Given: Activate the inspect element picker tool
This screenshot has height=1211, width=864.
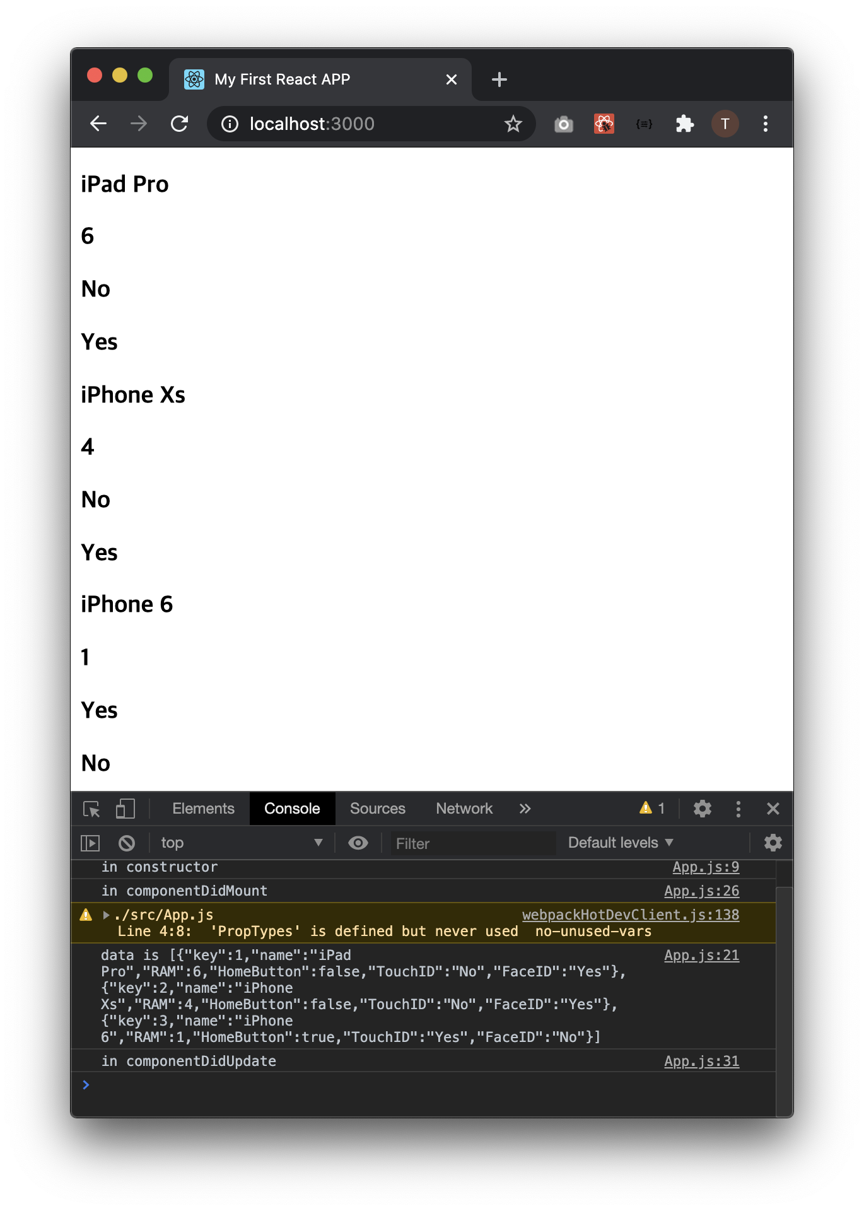Looking at the screenshot, I should tap(92, 809).
